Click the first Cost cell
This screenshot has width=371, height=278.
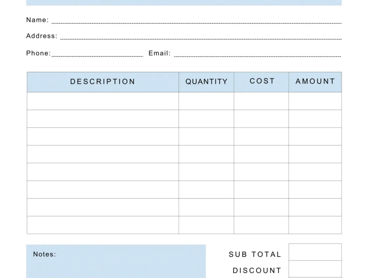click(x=261, y=101)
